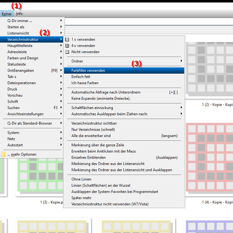This screenshot has height=233, width=233.
Task: Open the Adressleiste submenu
Action: [31, 52]
